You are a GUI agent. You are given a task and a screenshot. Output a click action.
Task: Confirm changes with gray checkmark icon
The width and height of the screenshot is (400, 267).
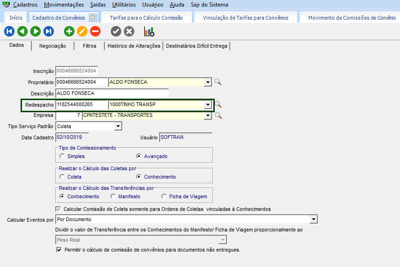point(116,31)
